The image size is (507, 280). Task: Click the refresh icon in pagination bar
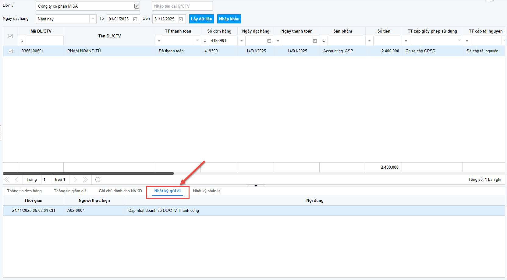[x=98, y=180]
